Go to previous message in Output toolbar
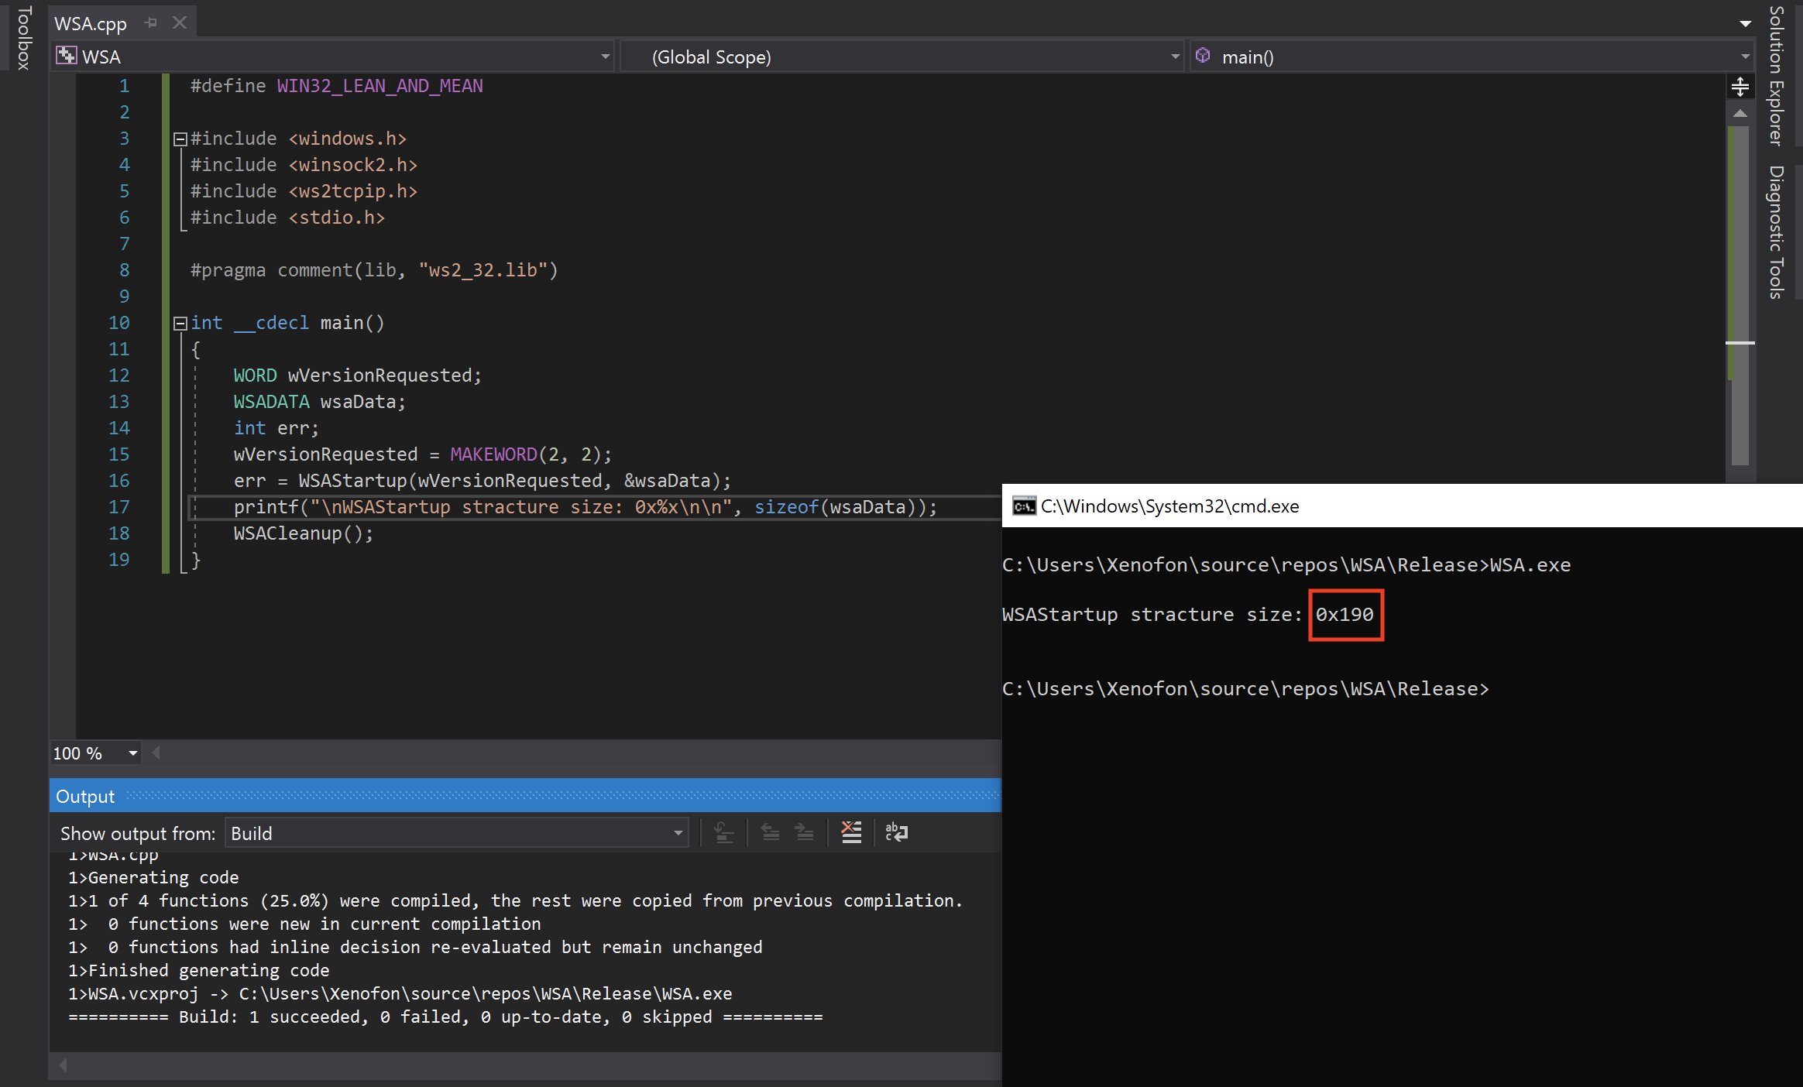The image size is (1803, 1087). pos(769,832)
